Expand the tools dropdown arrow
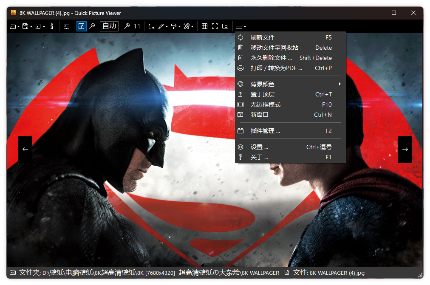This screenshot has height=285, width=430. tap(192, 27)
